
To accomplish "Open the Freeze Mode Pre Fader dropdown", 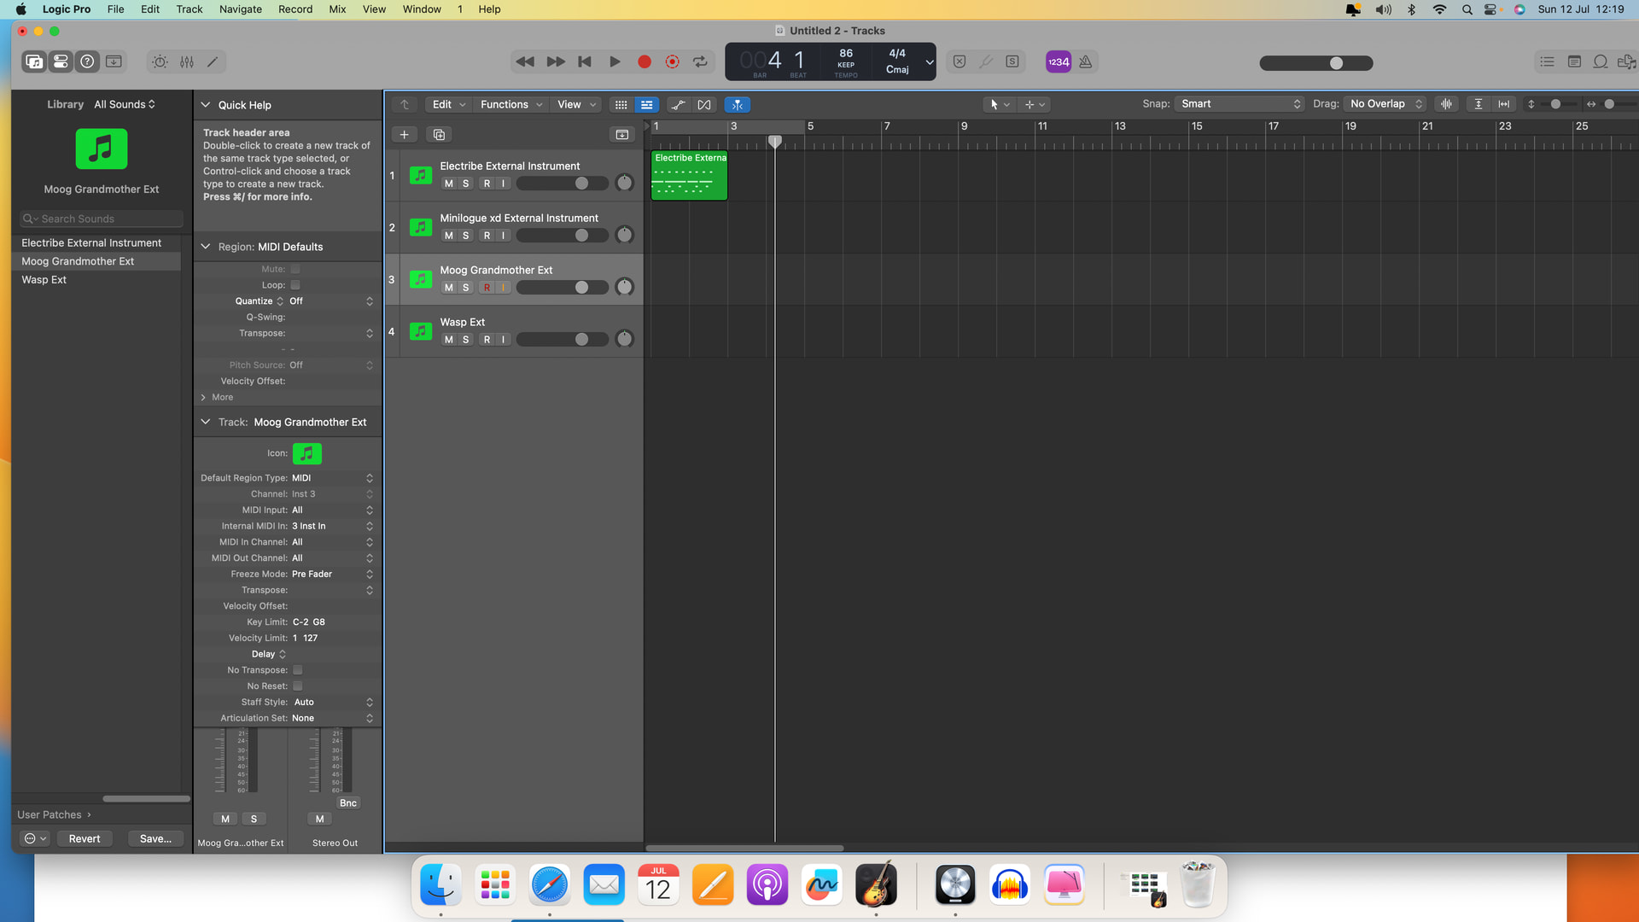I will [x=332, y=575].
